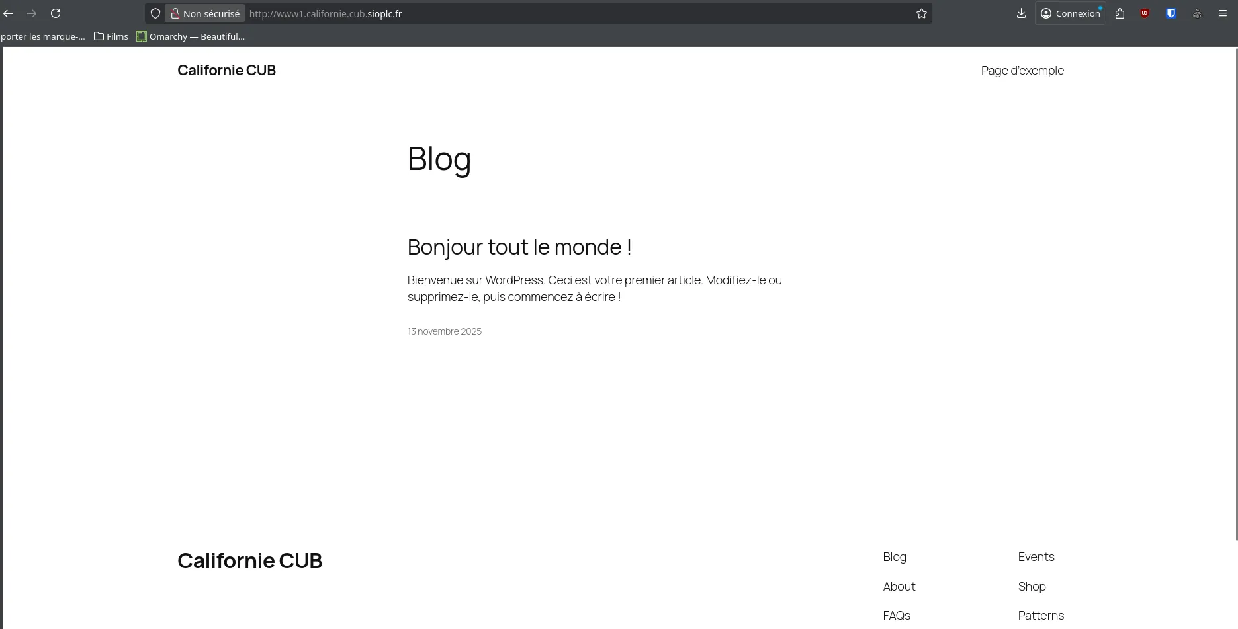Image resolution: width=1238 pixels, height=629 pixels.
Task: Click the 13 novembre 2025 date link
Action: 444,331
